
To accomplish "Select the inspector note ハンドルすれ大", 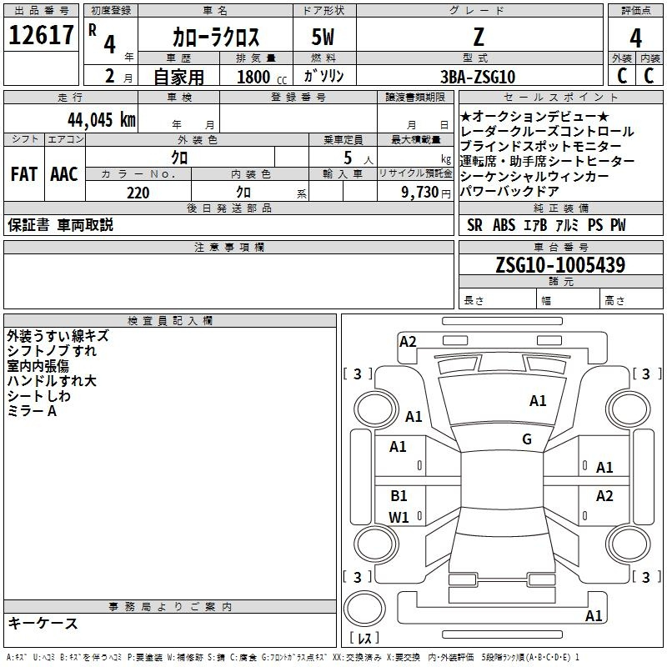I will 52,381.
